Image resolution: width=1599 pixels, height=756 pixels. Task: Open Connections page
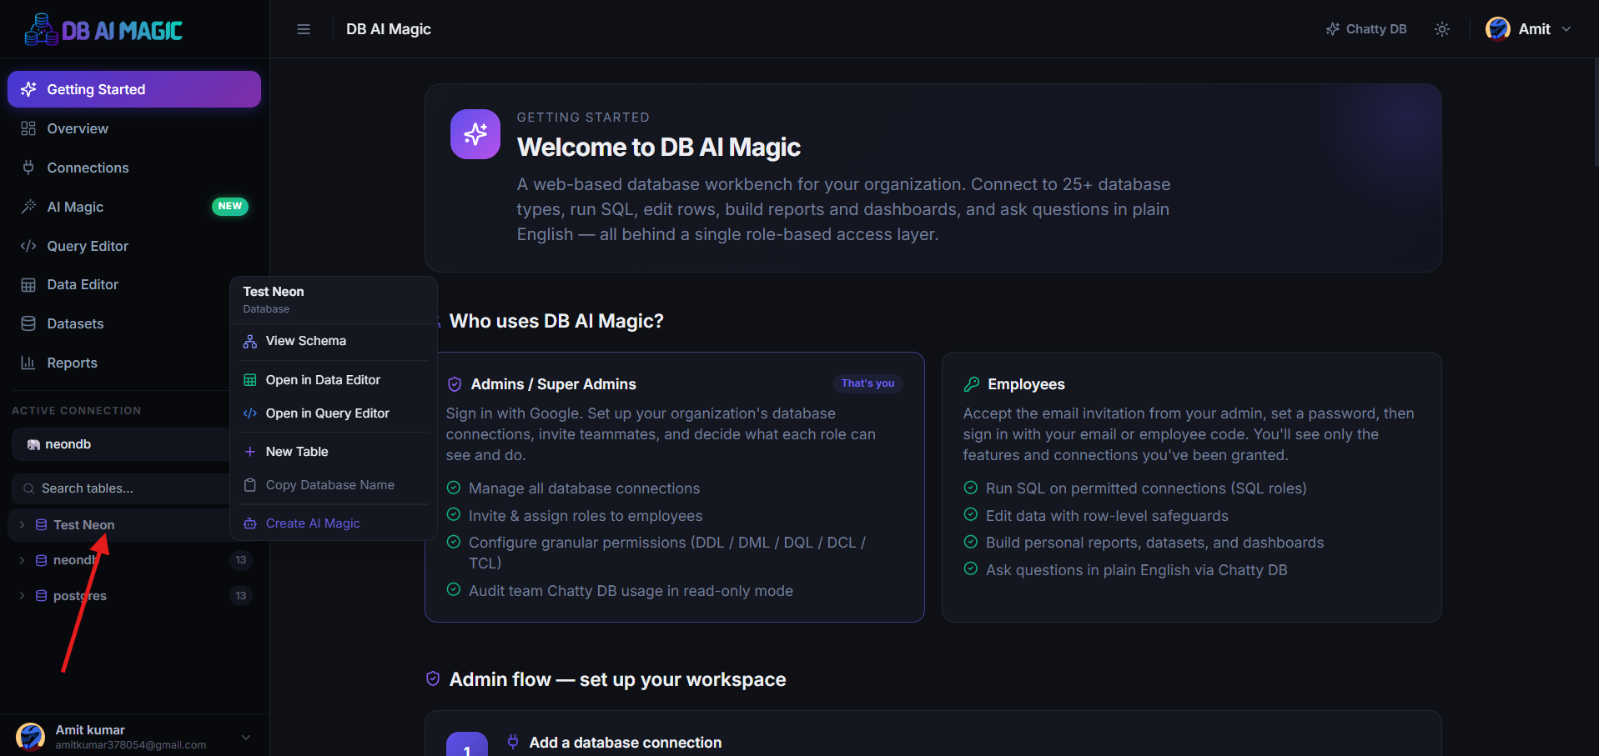[x=134, y=168]
